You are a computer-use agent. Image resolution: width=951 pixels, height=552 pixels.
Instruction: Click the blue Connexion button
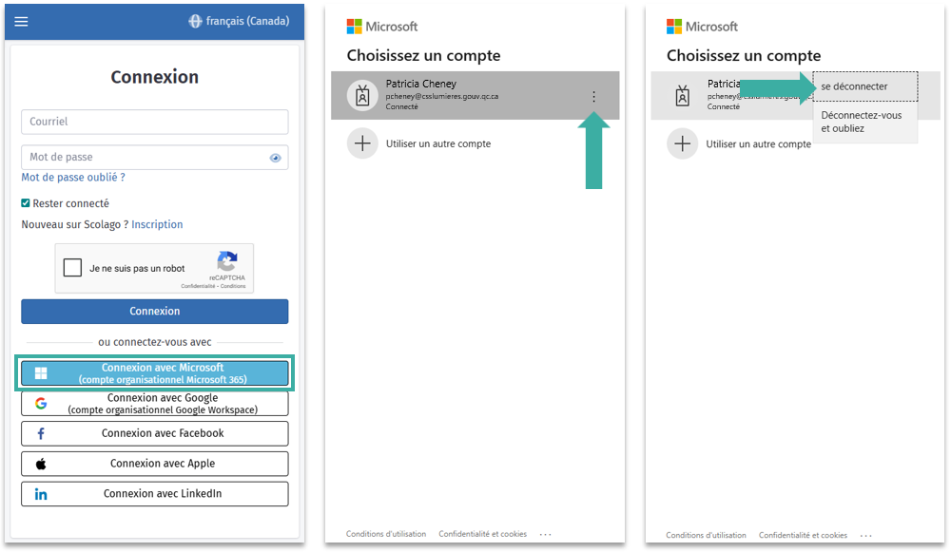point(155,312)
